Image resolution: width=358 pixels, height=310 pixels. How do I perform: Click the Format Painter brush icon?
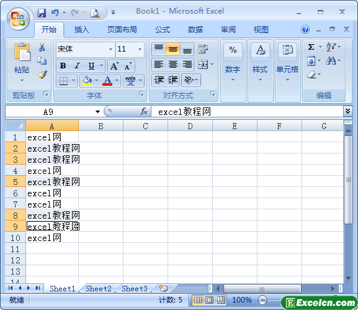coord(42,75)
